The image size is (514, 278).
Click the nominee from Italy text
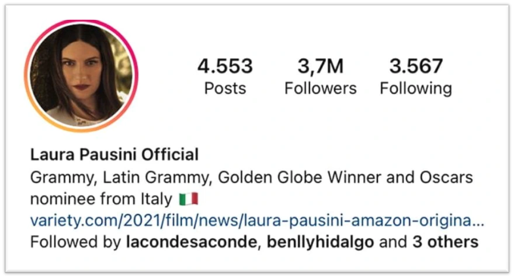(101, 199)
